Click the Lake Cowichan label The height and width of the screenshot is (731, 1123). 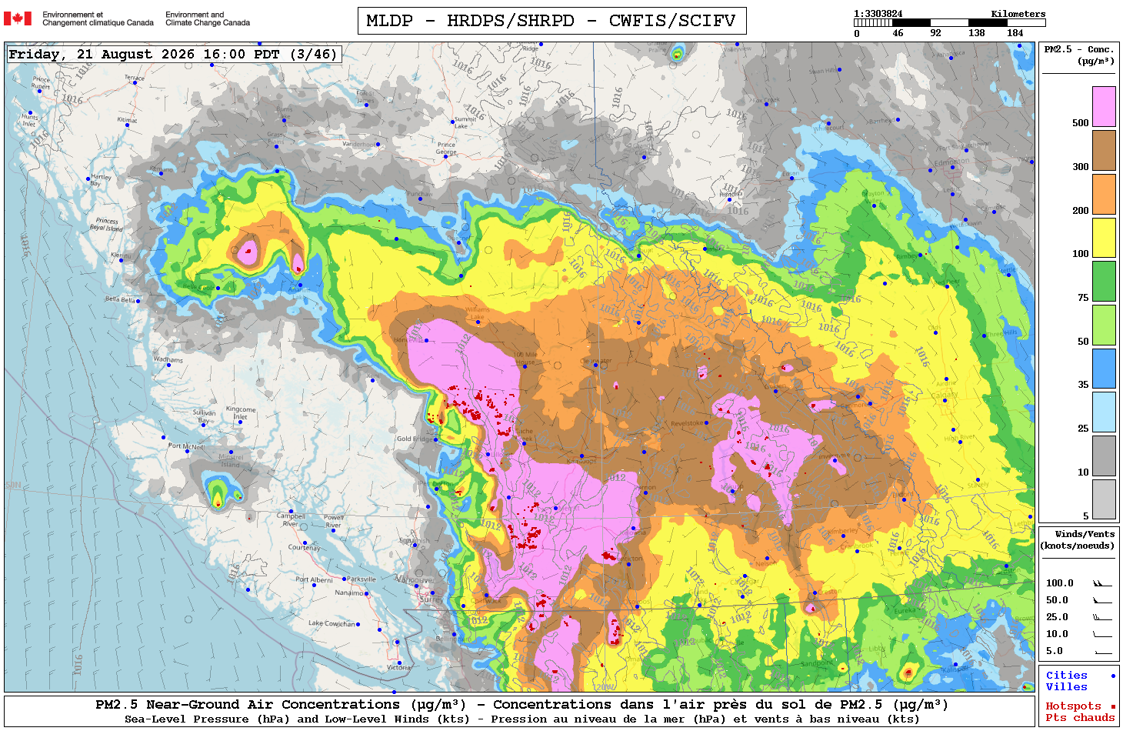pyautogui.click(x=332, y=623)
